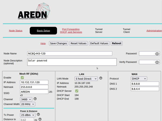Open help icon next to LAN Mode
The image size is (162, 121).
pyautogui.click(x=101, y=78)
